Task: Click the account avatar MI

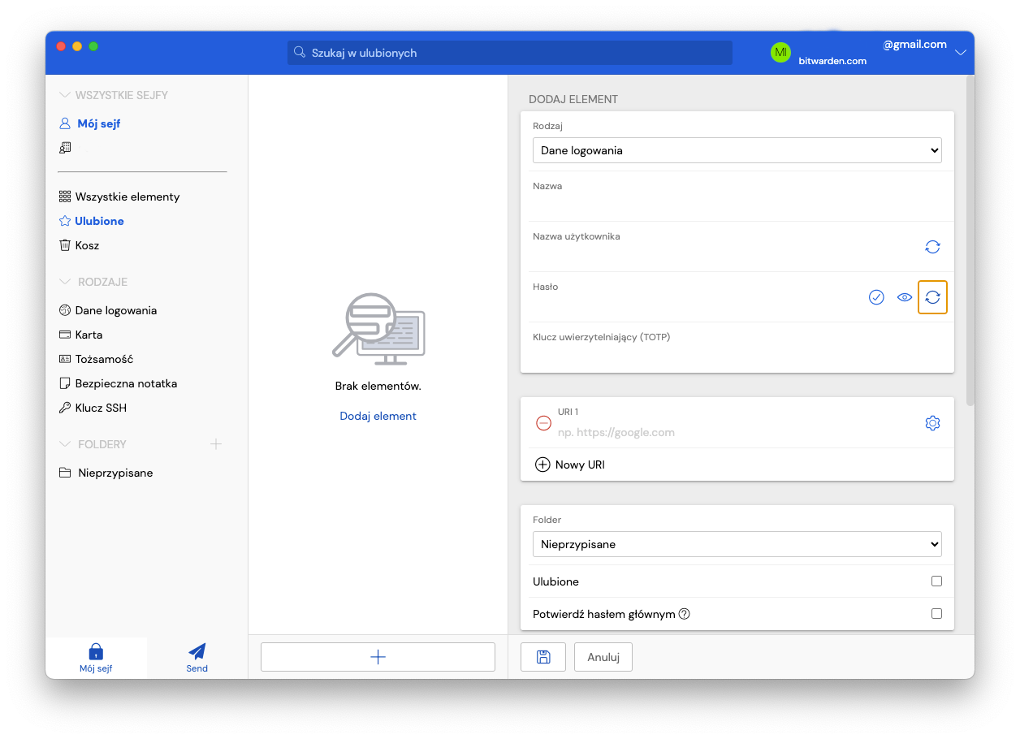Action: [780, 53]
